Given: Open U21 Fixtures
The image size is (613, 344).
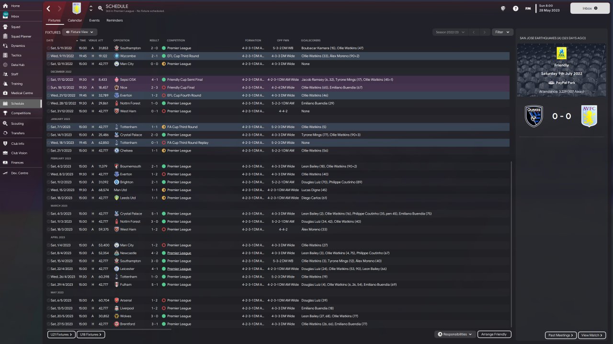Looking at the screenshot, I should (61, 334).
